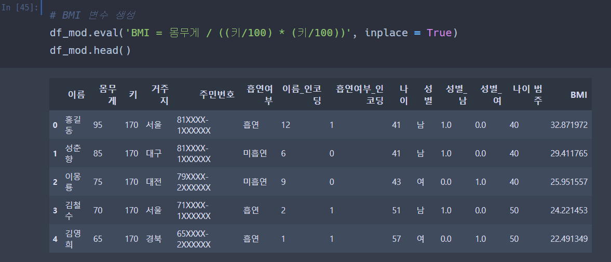Click the name cell 성춘향
The width and height of the screenshot is (611, 262).
pos(73,153)
